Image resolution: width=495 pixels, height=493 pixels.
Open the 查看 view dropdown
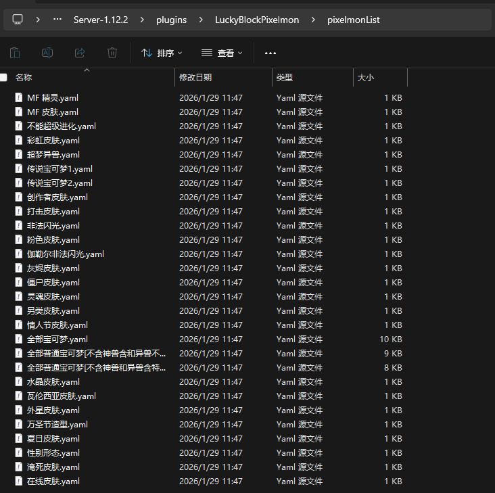pyautogui.click(x=222, y=53)
